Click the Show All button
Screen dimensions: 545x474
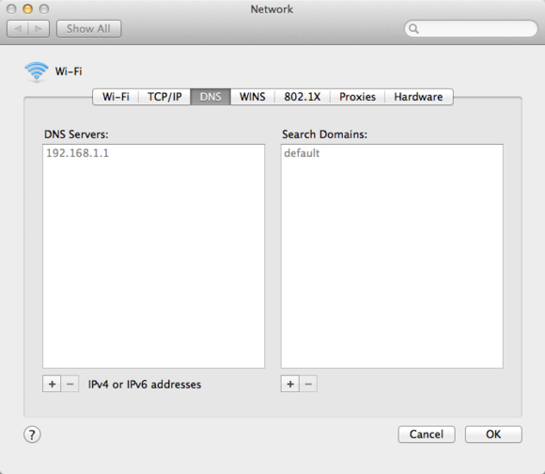coord(88,28)
